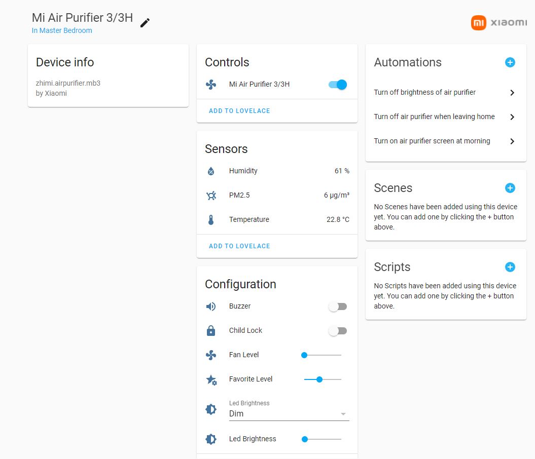Viewport: 535px width, 459px height.
Task: Open 'Turn off brightness of air purifier' chevron
Action: click(512, 93)
